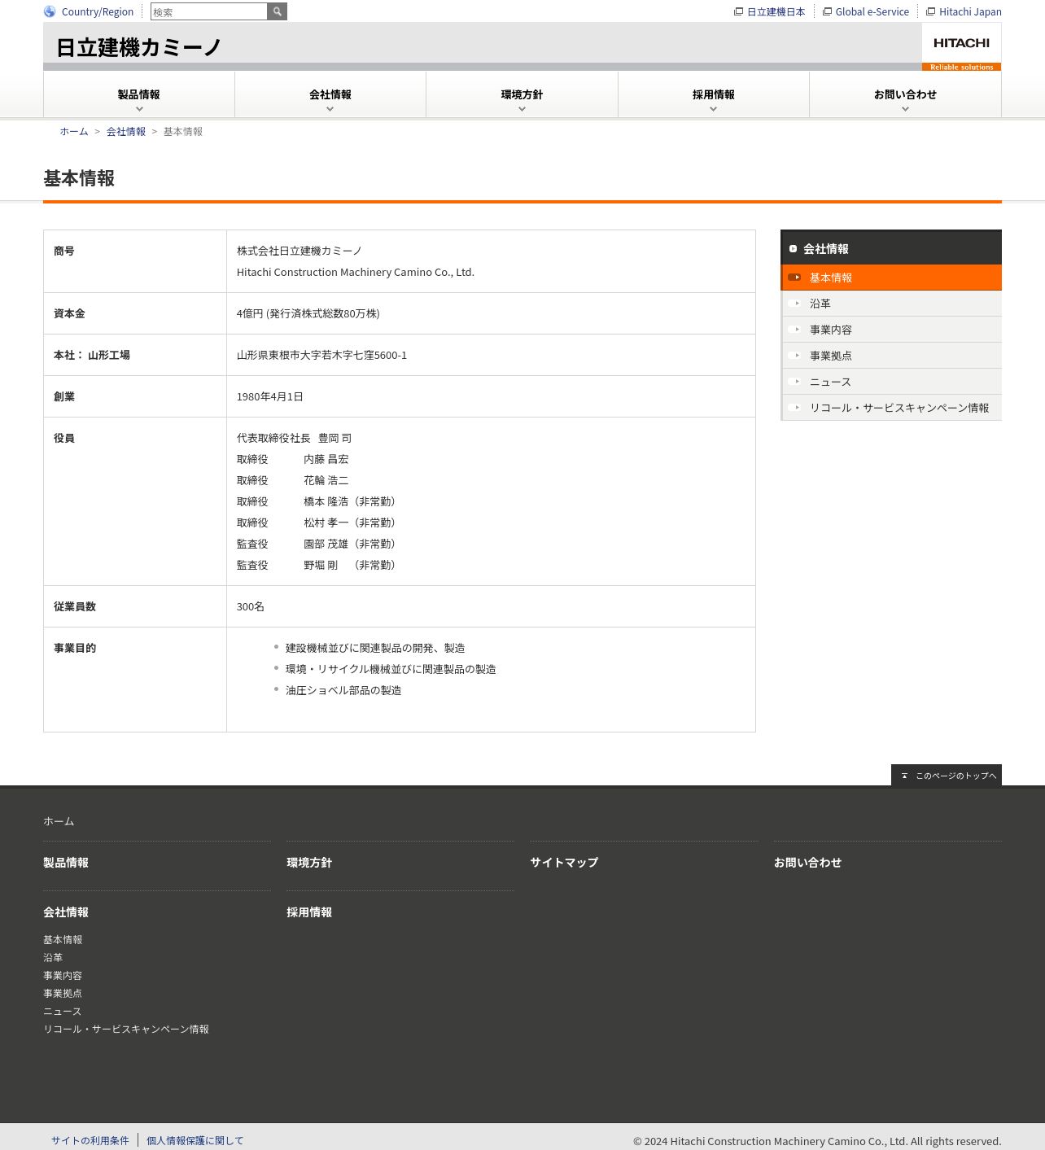Click このページのトップへ button
Viewport: 1045px width, 1150px height.
click(947, 775)
